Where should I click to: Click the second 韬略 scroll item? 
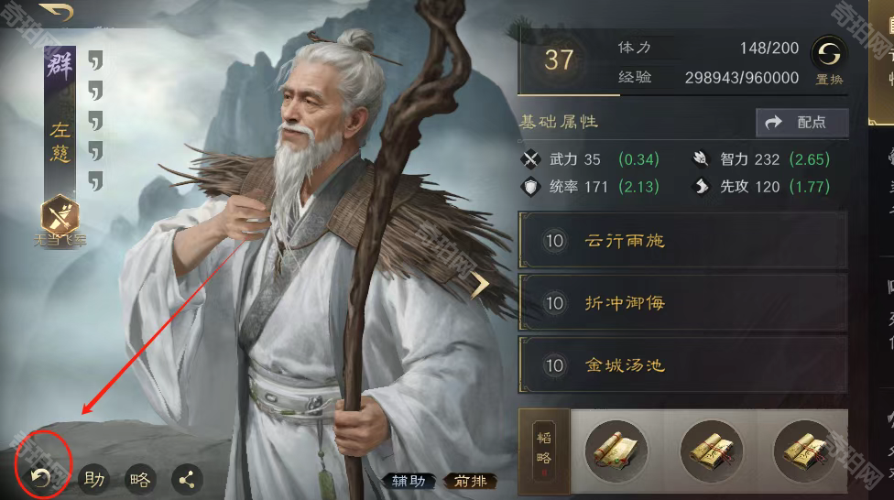(711, 451)
